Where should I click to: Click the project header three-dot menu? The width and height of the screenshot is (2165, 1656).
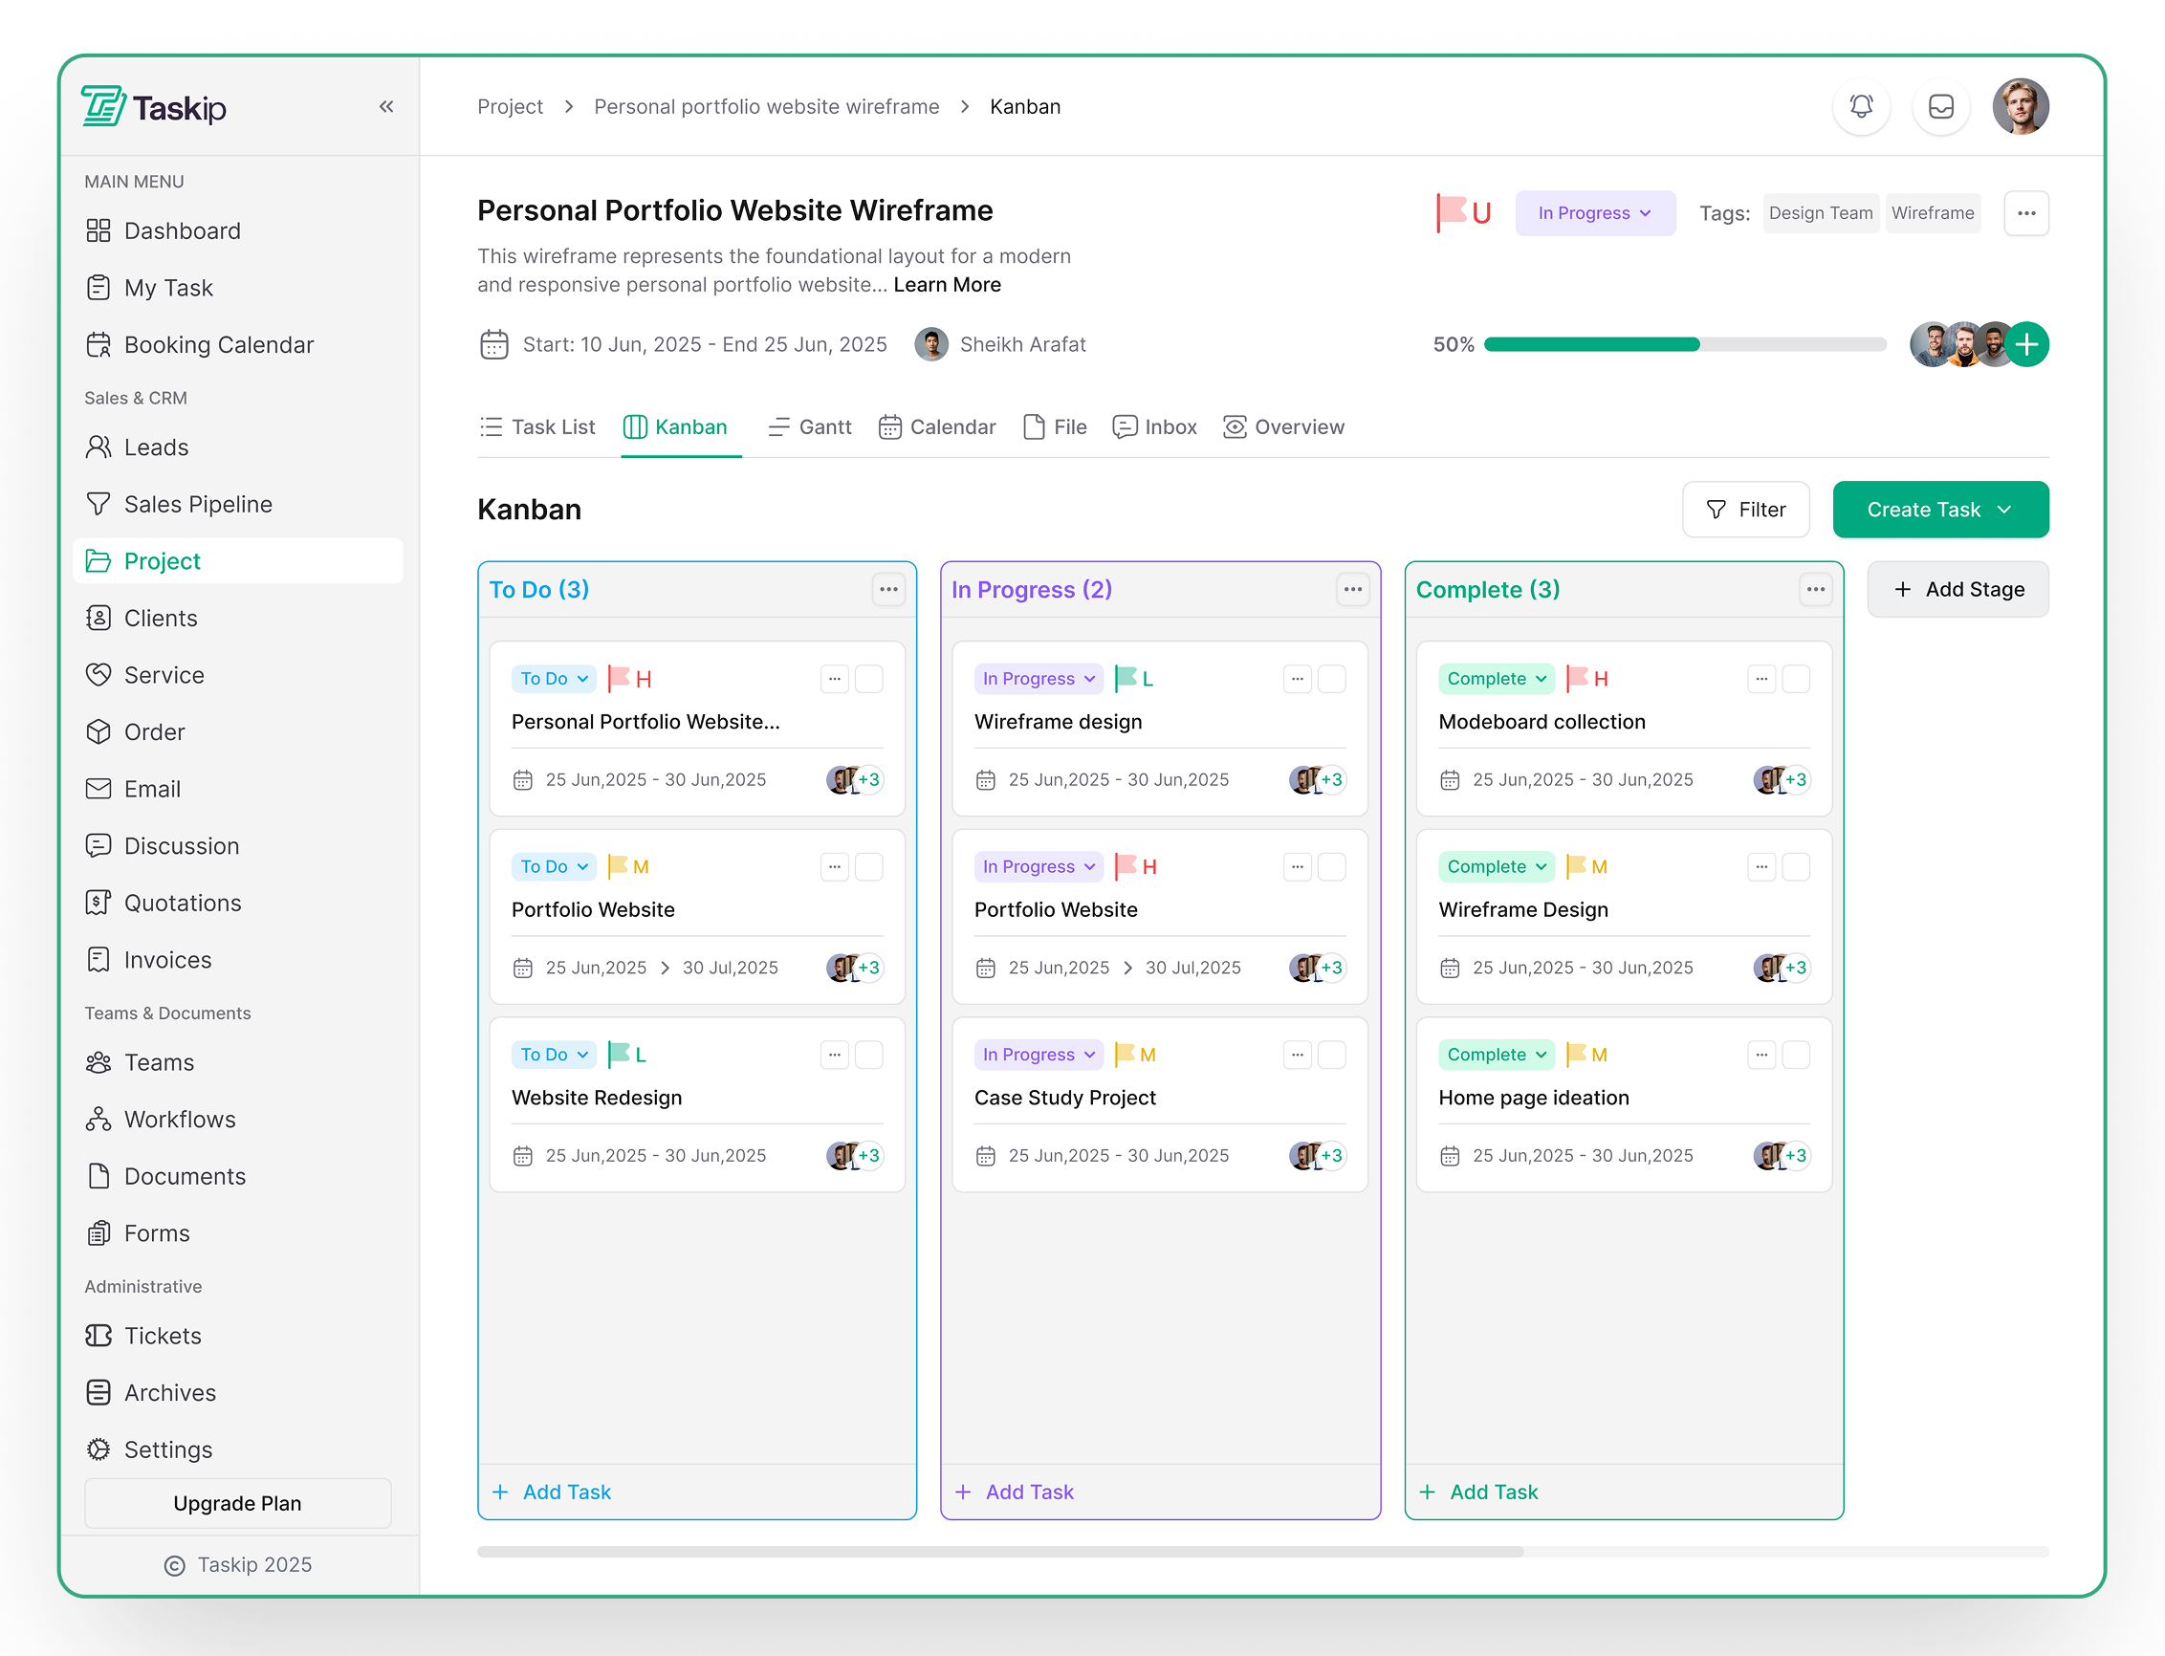(2026, 213)
